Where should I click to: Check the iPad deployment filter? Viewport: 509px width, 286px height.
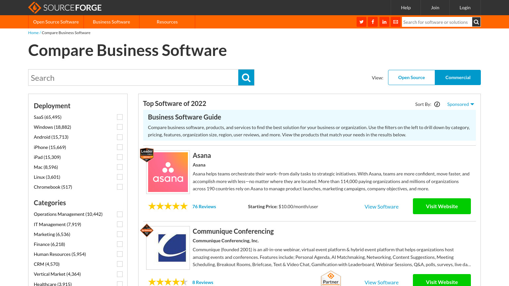[x=120, y=157]
